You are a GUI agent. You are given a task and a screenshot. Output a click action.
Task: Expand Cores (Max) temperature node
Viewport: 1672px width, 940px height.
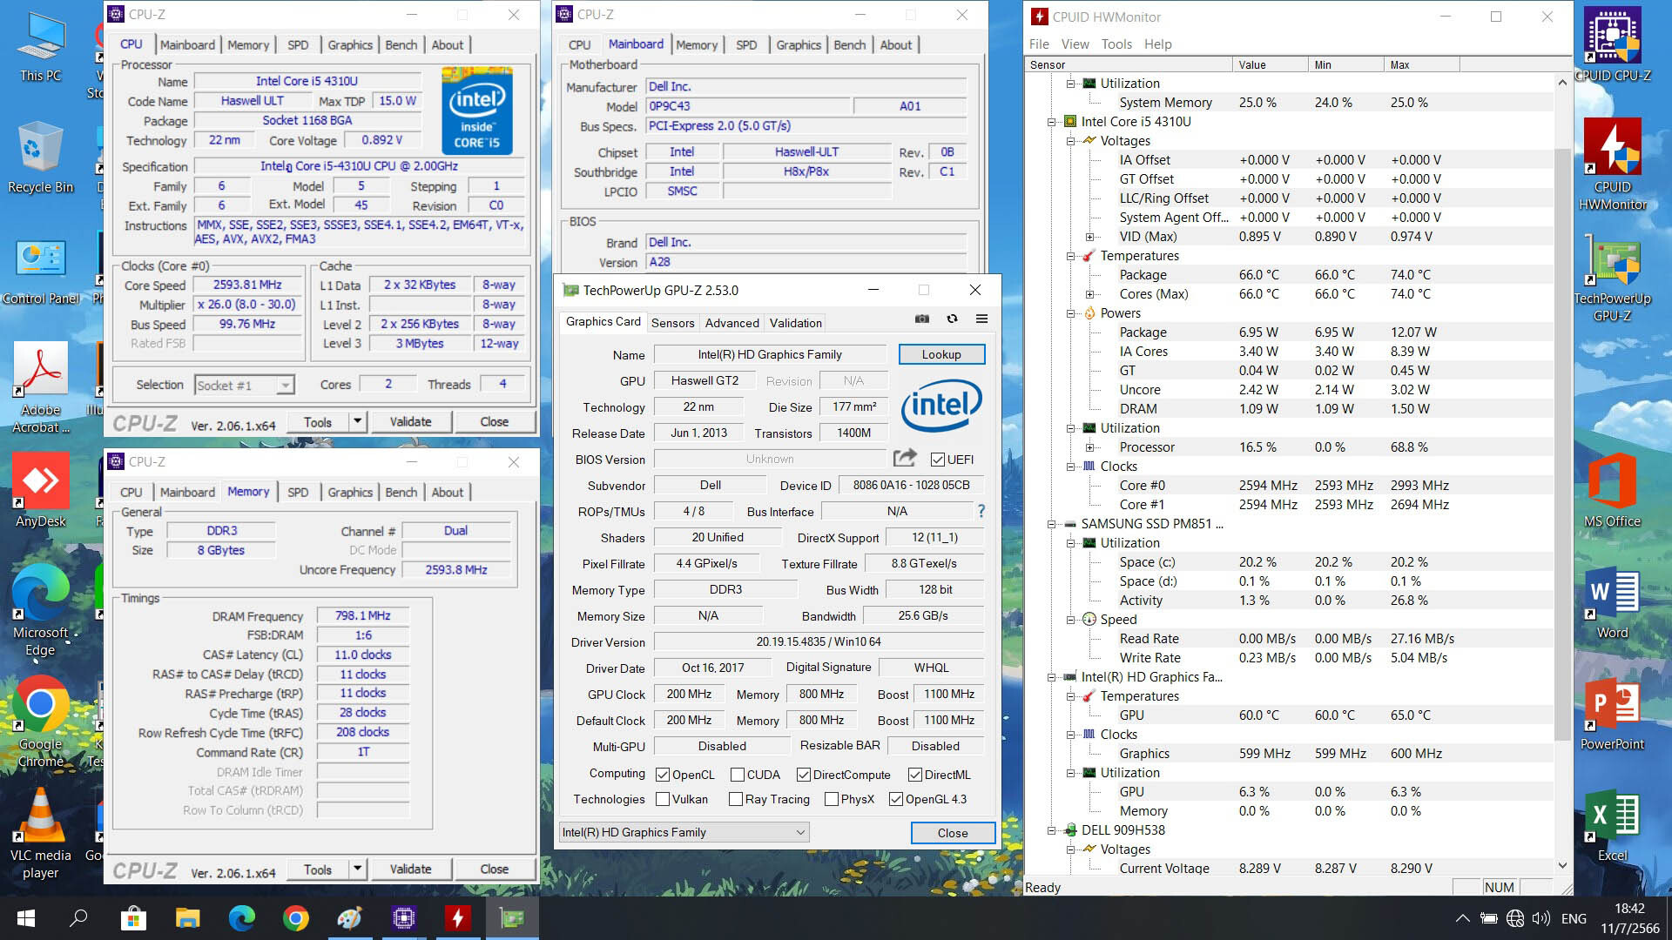coord(1089,294)
